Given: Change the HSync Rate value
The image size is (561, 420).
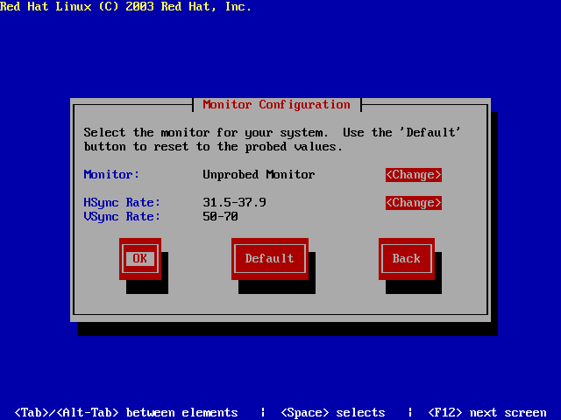Looking at the screenshot, I should 414,203.
